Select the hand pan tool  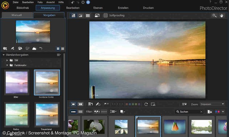221,16
